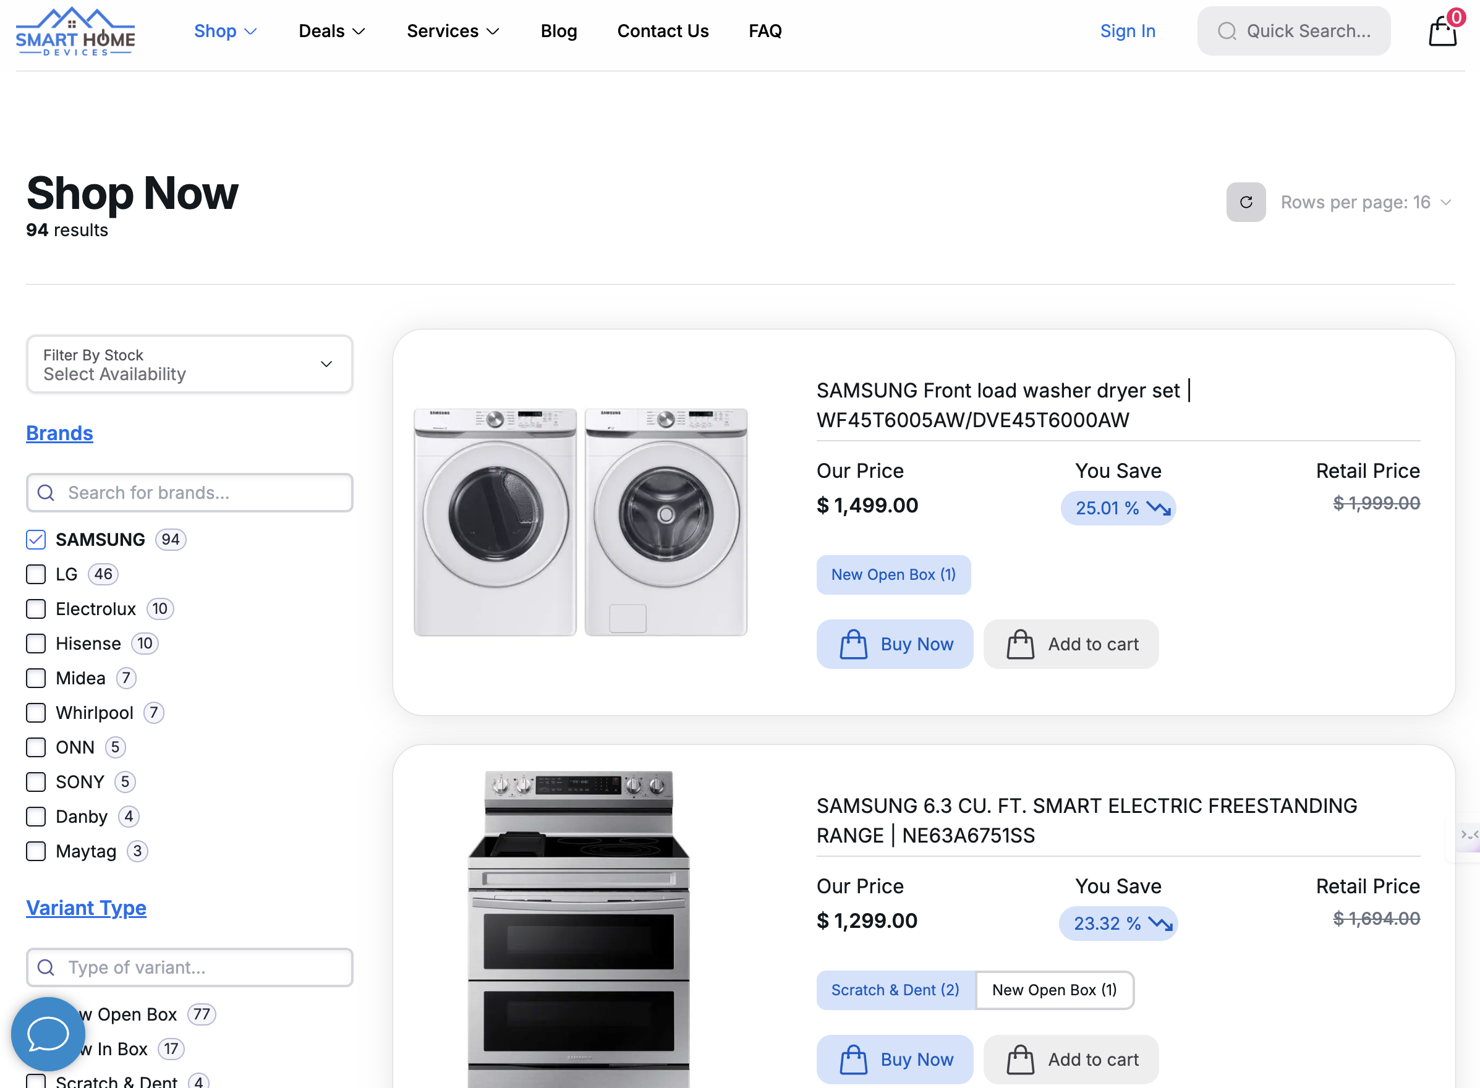Check the LG brand checkbox
1480x1088 pixels.
click(36, 574)
